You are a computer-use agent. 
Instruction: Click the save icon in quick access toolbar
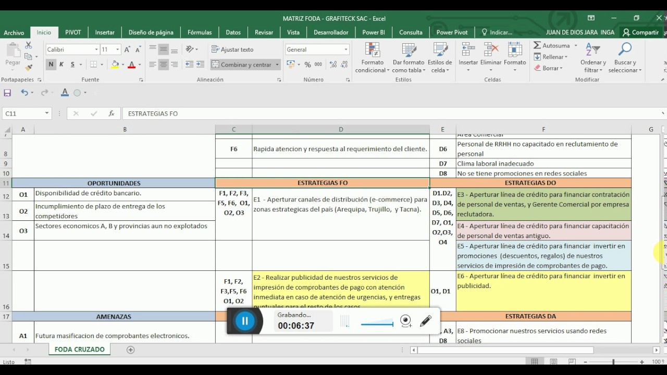click(7, 93)
